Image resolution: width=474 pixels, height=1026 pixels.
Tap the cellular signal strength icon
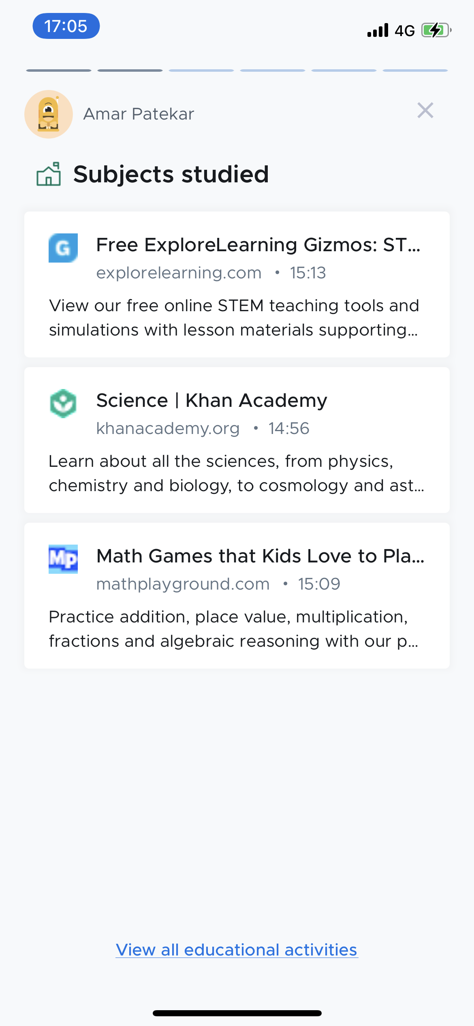click(x=378, y=30)
